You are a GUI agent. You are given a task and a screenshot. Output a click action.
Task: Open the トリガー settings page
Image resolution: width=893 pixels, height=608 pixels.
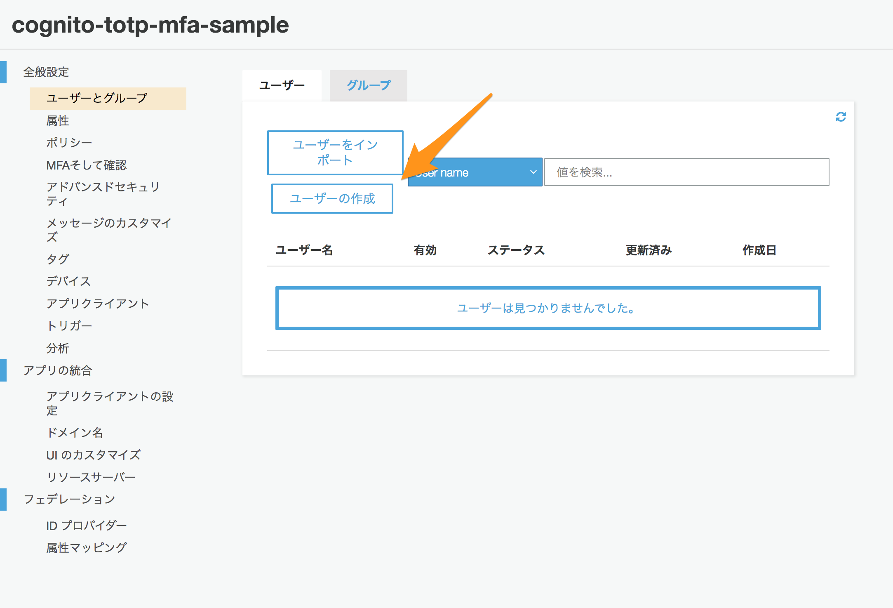coord(69,325)
